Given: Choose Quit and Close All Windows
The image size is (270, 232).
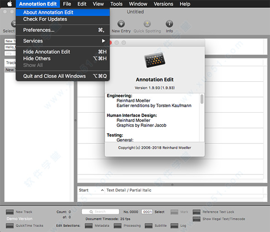Looking at the screenshot, I should 63,76.
